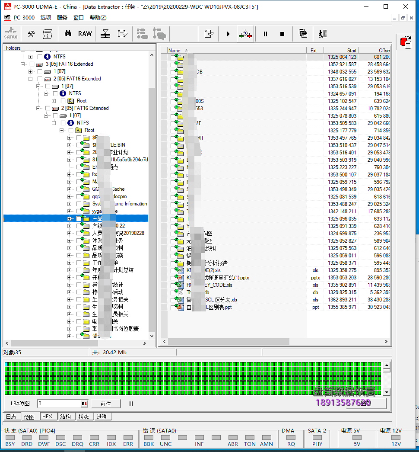
Task: Click the LBA位图 input field
Action: click(59, 404)
